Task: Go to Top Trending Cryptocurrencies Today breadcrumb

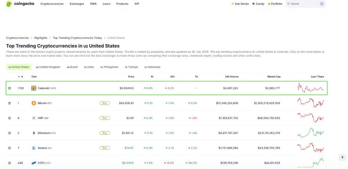Action: click(77, 38)
